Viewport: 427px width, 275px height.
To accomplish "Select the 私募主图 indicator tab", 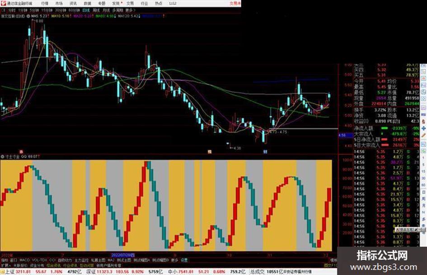I will point(98,260).
